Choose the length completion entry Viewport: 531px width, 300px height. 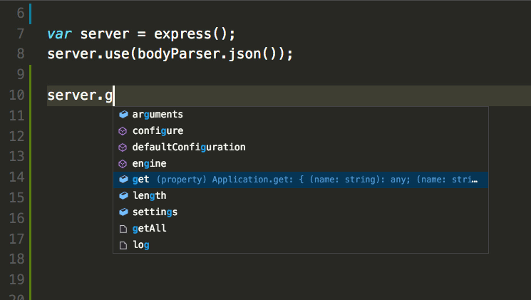[301, 196]
